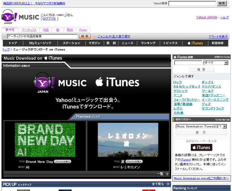Click the ジャンルや五十音で探す link

tap(114, 36)
